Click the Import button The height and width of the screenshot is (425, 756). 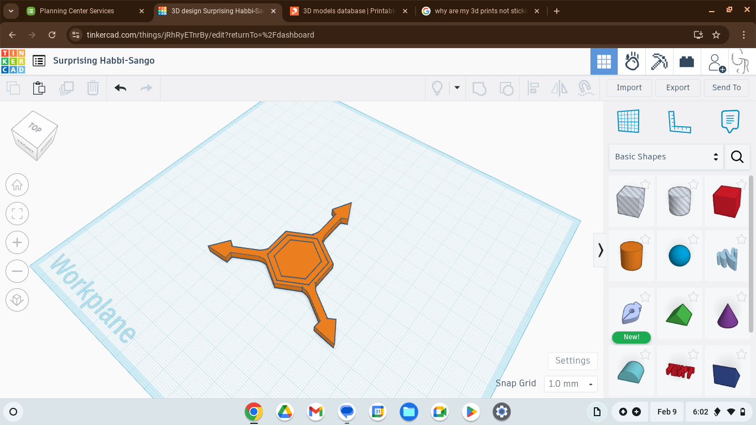click(x=629, y=87)
